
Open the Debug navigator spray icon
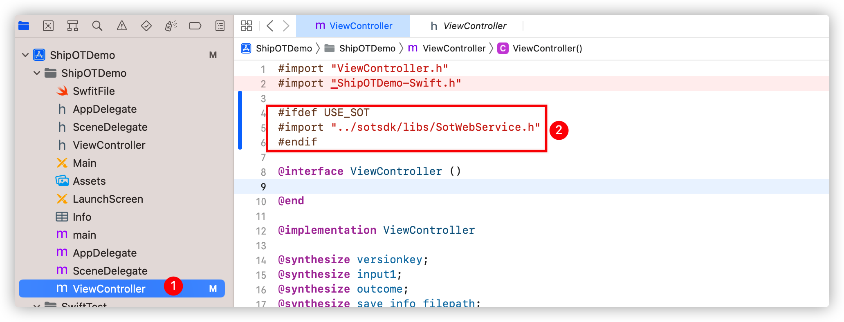click(171, 26)
